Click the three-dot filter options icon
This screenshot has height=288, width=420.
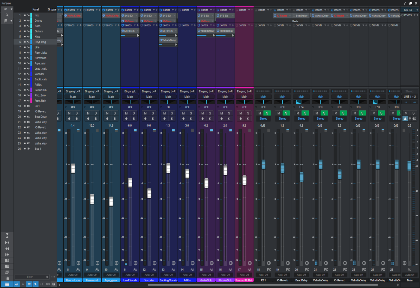(53, 277)
